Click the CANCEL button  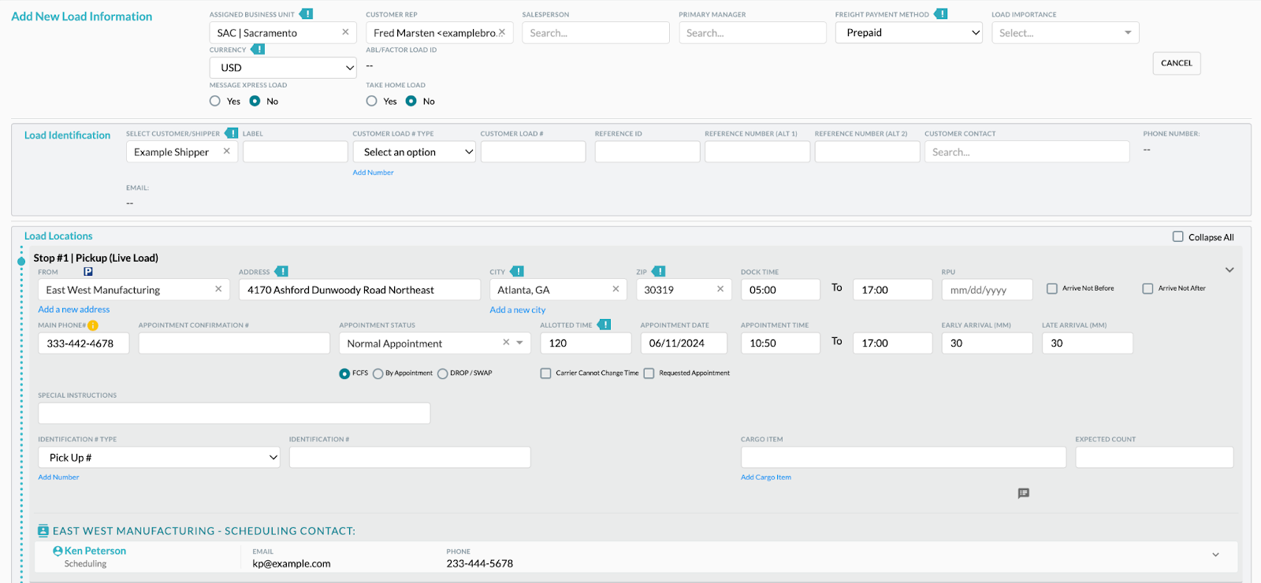point(1177,63)
